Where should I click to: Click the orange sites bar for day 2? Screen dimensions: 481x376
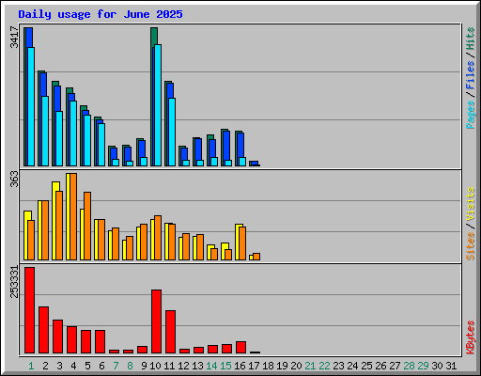(x=45, y=230)
